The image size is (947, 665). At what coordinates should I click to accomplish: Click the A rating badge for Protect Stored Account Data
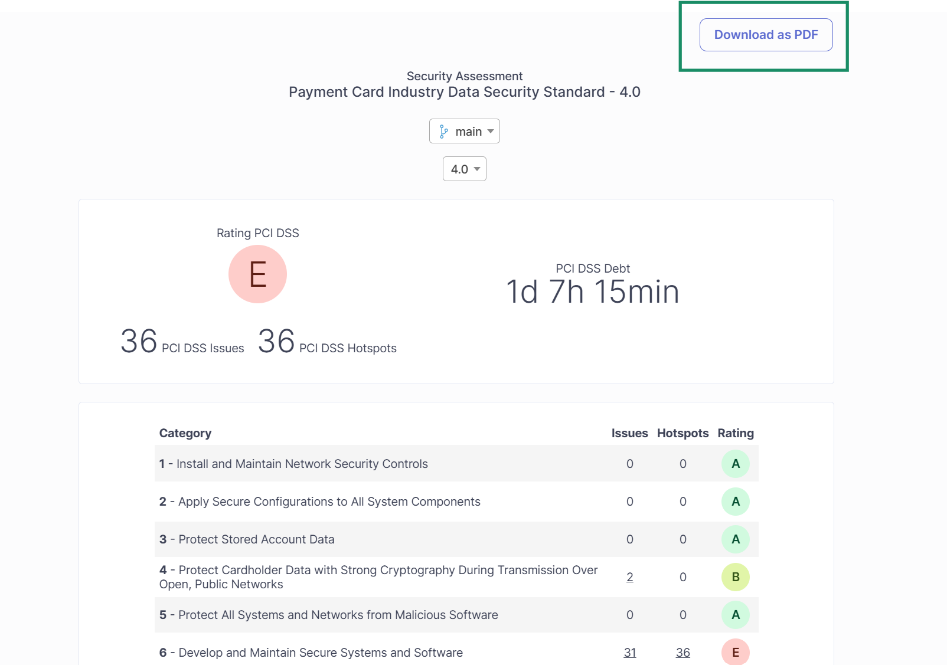point(736,539)
